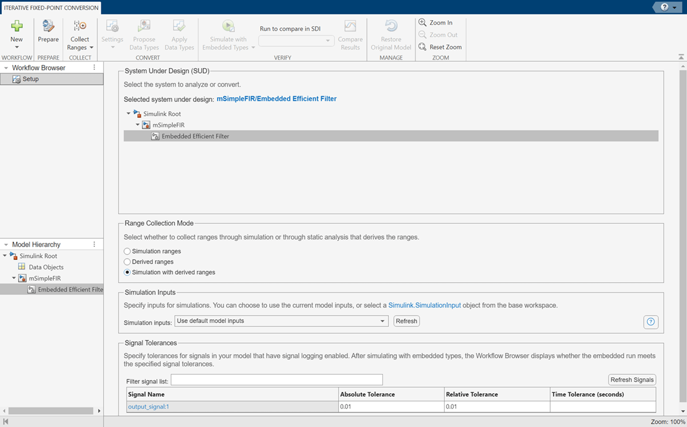The image size is (687, 427).
Task: Open the help question mark icon in title bar
Action: coord(664,7)
